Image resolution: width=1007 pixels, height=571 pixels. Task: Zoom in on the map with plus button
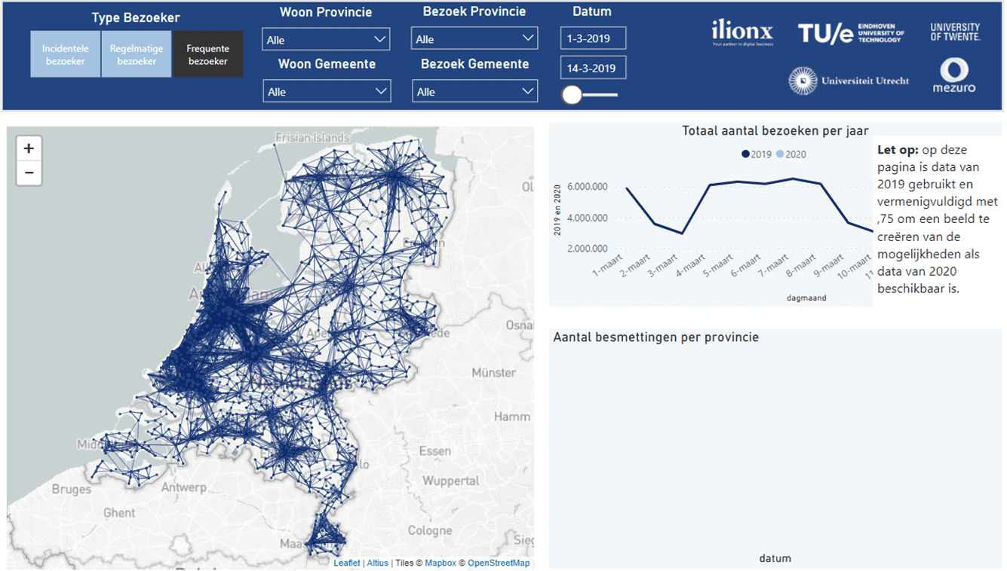click(x=29, y=148)
